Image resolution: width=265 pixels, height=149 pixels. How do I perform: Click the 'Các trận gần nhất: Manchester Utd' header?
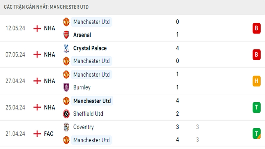click(46, 7)
